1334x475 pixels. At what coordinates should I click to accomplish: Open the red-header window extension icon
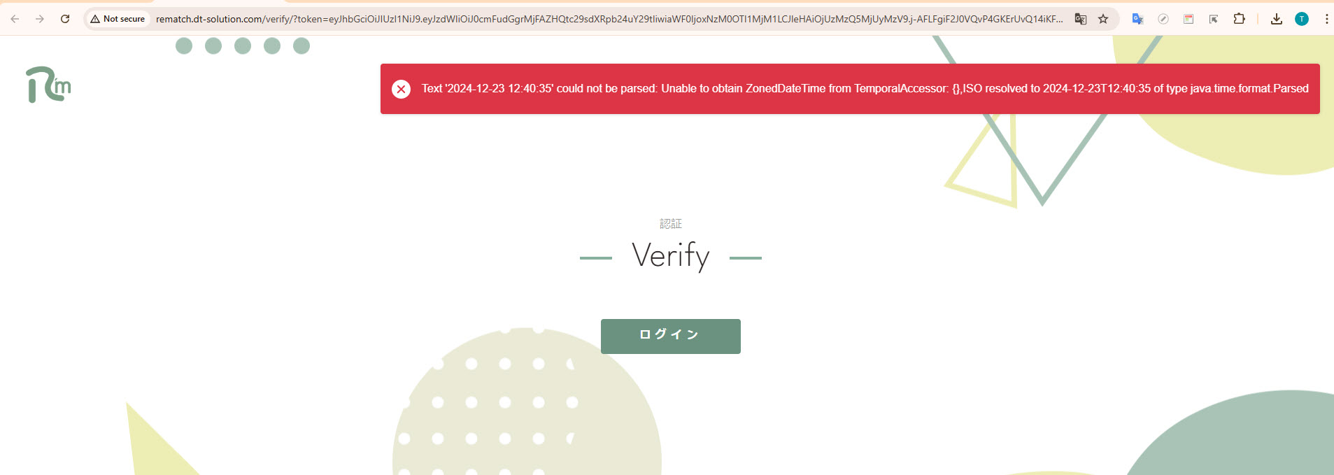[x=1188, y=19]
